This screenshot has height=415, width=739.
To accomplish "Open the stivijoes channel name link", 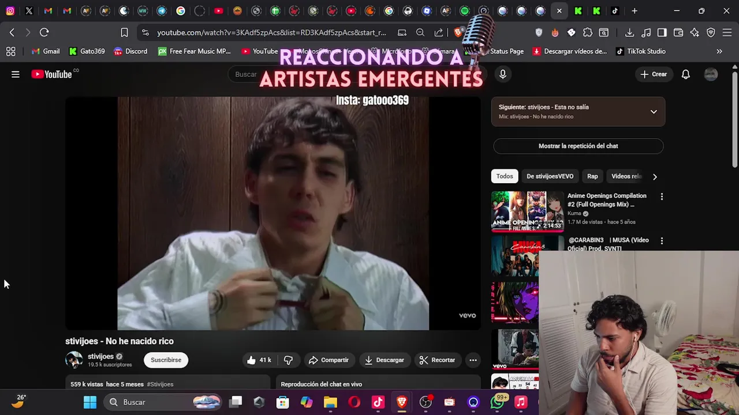I will pyautogui.click(x=100, y=356).
